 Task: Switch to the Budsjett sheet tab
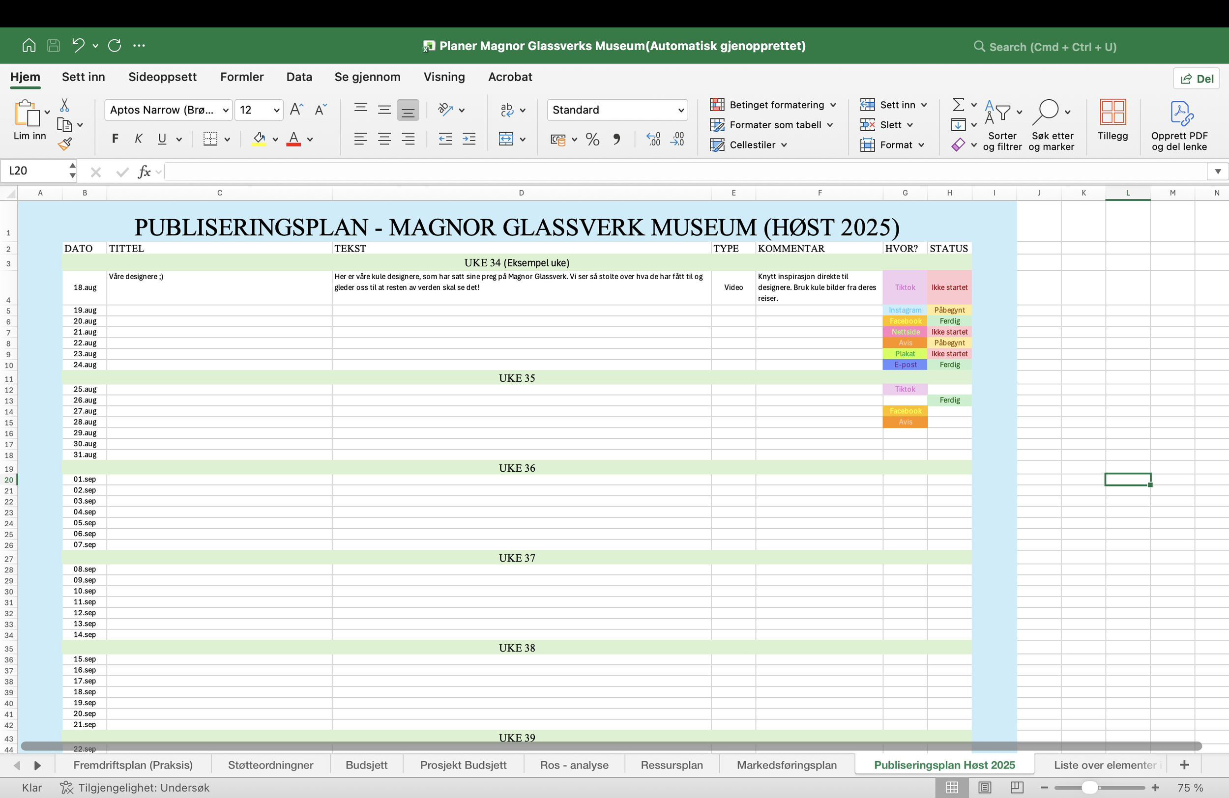tap(366, 765)
